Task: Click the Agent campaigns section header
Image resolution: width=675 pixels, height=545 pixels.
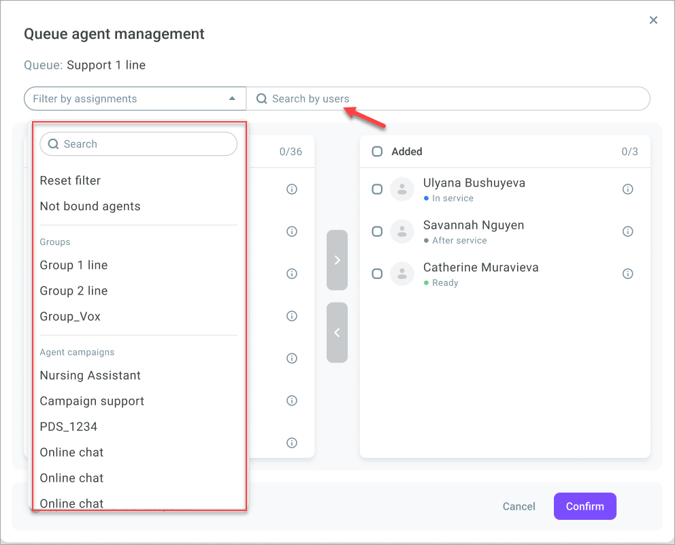Action: [x=77, y=352]
